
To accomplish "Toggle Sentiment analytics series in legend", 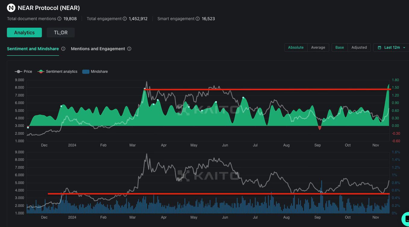I will point(58,72).
